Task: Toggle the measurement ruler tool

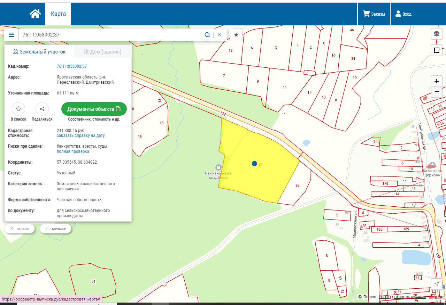Action: click(436, 50)
